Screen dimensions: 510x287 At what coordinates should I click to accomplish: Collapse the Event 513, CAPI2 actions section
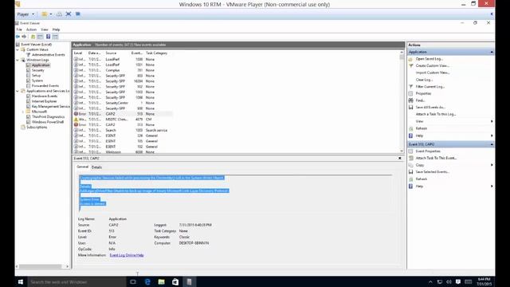[492, 144]
